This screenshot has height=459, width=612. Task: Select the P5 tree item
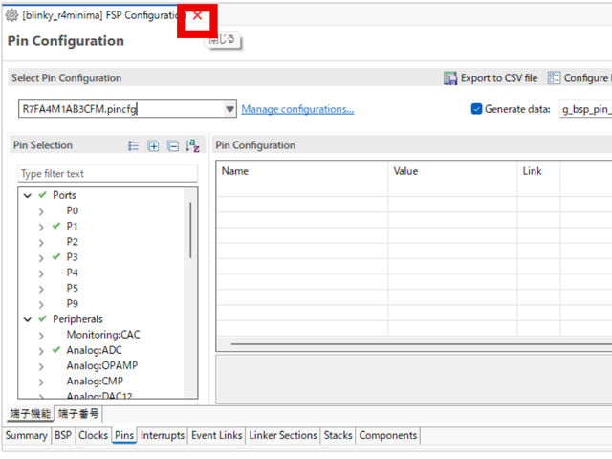point(73,288)
